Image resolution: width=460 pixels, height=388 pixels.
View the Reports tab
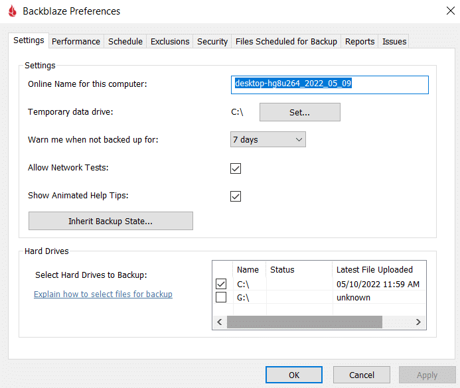tap(360, 42)
